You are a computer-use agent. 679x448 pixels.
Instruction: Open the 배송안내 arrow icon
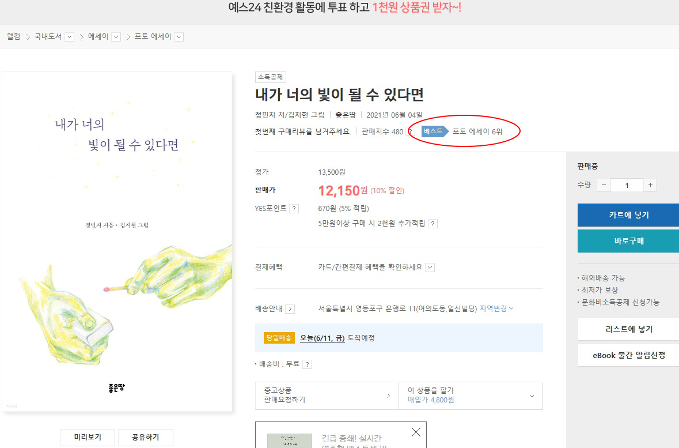290,309
